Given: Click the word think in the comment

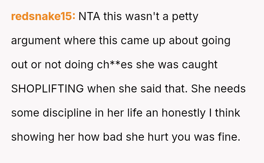Looking at the screenshot, I should [x=227, y=113].
